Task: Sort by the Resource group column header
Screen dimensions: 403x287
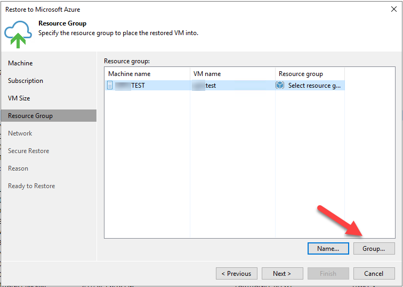Action: coord(310,74)
